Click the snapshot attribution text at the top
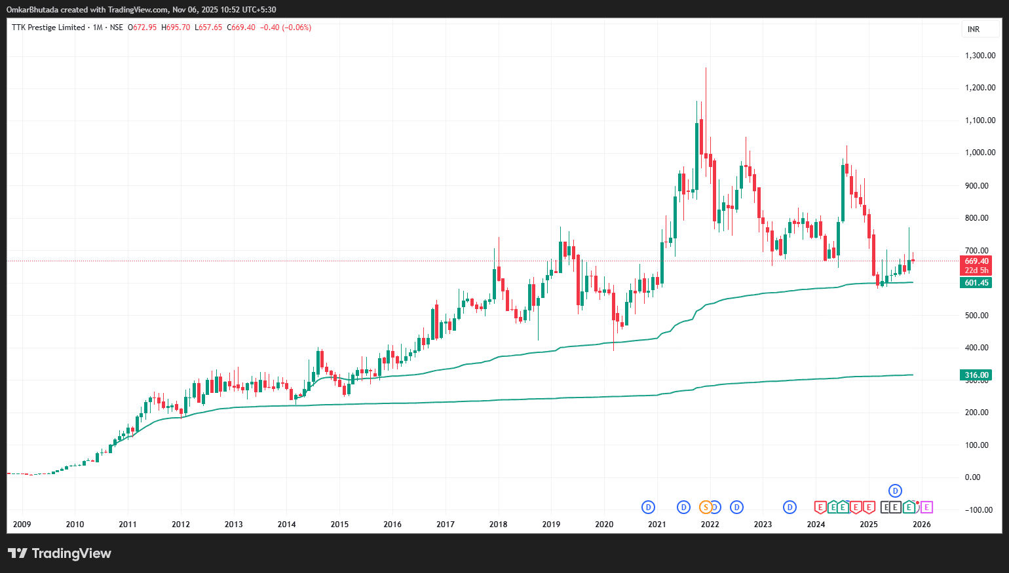 141,10
